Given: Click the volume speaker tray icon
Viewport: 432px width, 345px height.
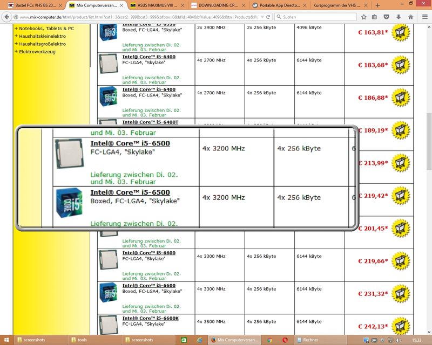Looking at the screenshot, I should tap(399, 340).
